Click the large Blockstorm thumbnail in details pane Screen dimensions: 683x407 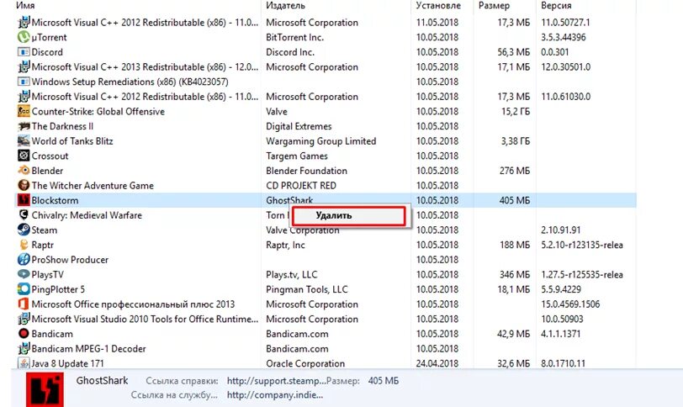coord(45,389)
